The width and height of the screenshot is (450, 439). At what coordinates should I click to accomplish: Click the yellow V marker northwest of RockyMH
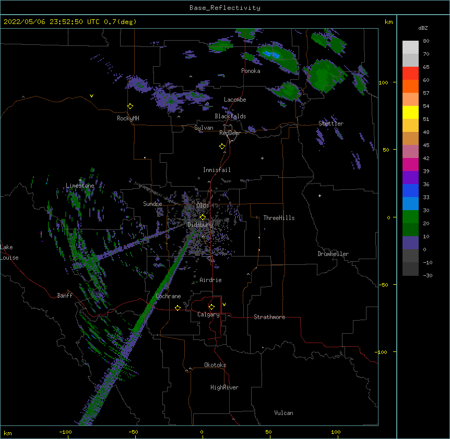click(91, 96)
